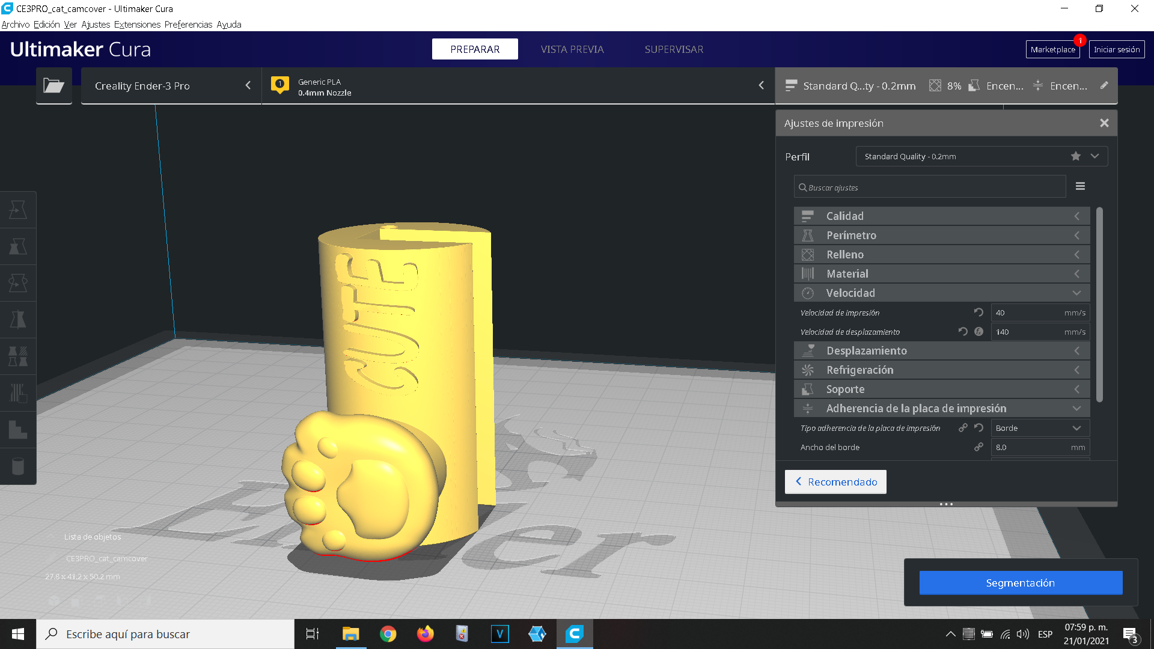This screenshot has width=1154, height=649.
Task: Edit print settings with the pencil icon
Action: [1104, 85]
